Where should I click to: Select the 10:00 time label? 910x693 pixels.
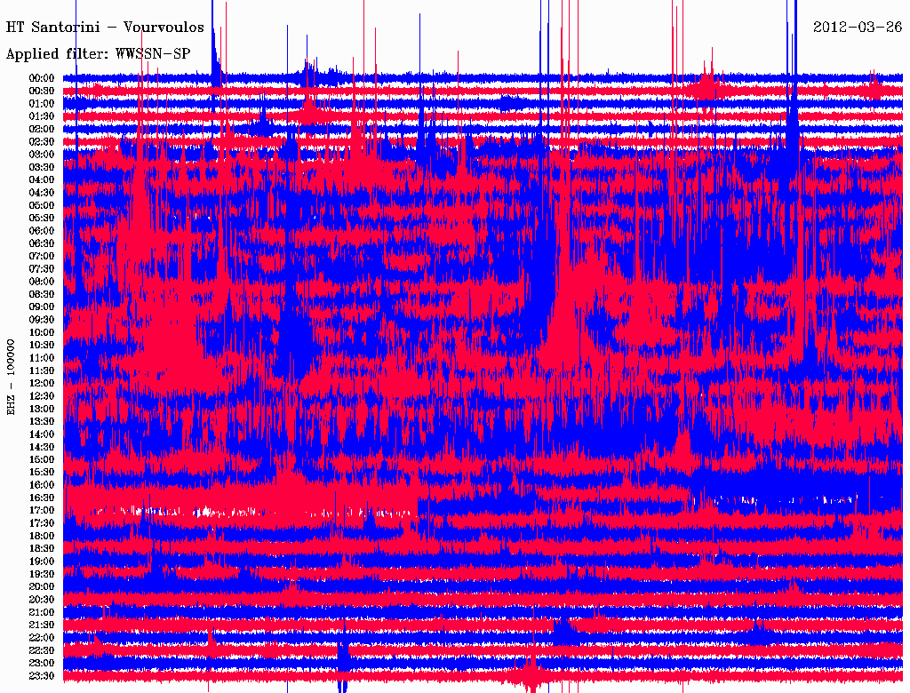(x=42, y=332)
